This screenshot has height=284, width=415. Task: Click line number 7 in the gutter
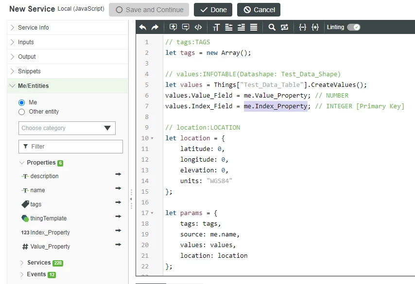147,106
